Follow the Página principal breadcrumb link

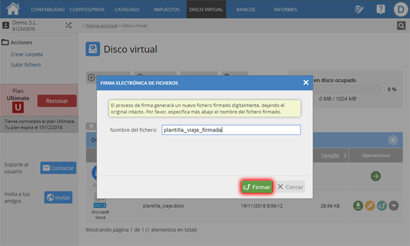(101, 26)
